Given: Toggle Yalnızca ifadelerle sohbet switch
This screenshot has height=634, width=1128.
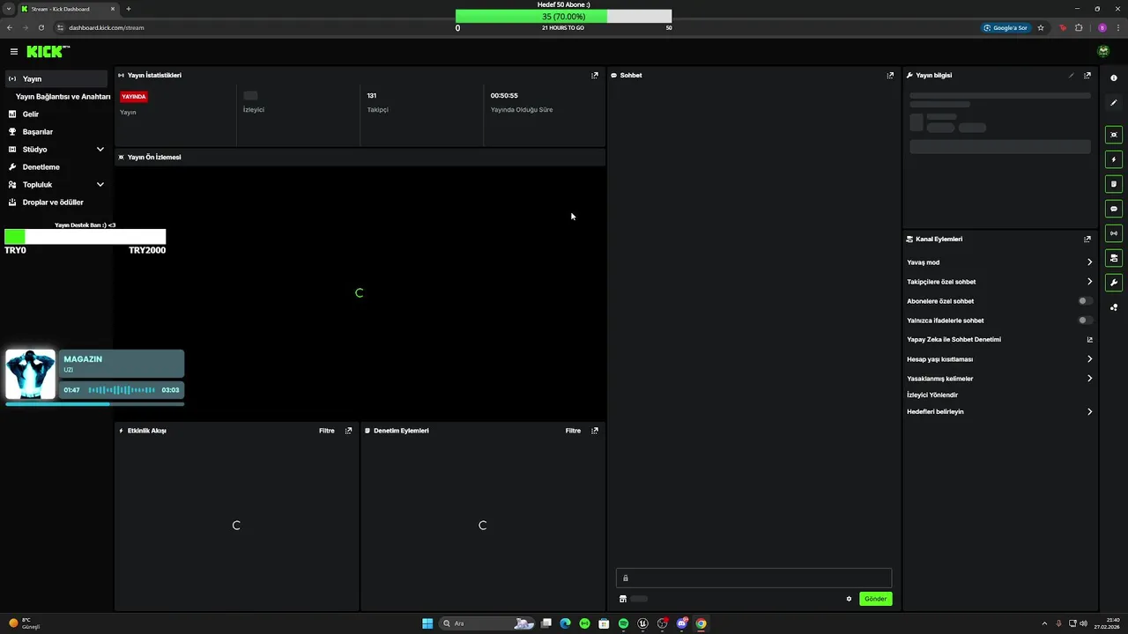Looking at the screenshot, I should pos(1086,321).
